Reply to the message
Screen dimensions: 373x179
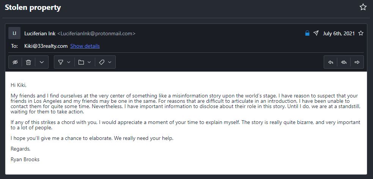331,62
